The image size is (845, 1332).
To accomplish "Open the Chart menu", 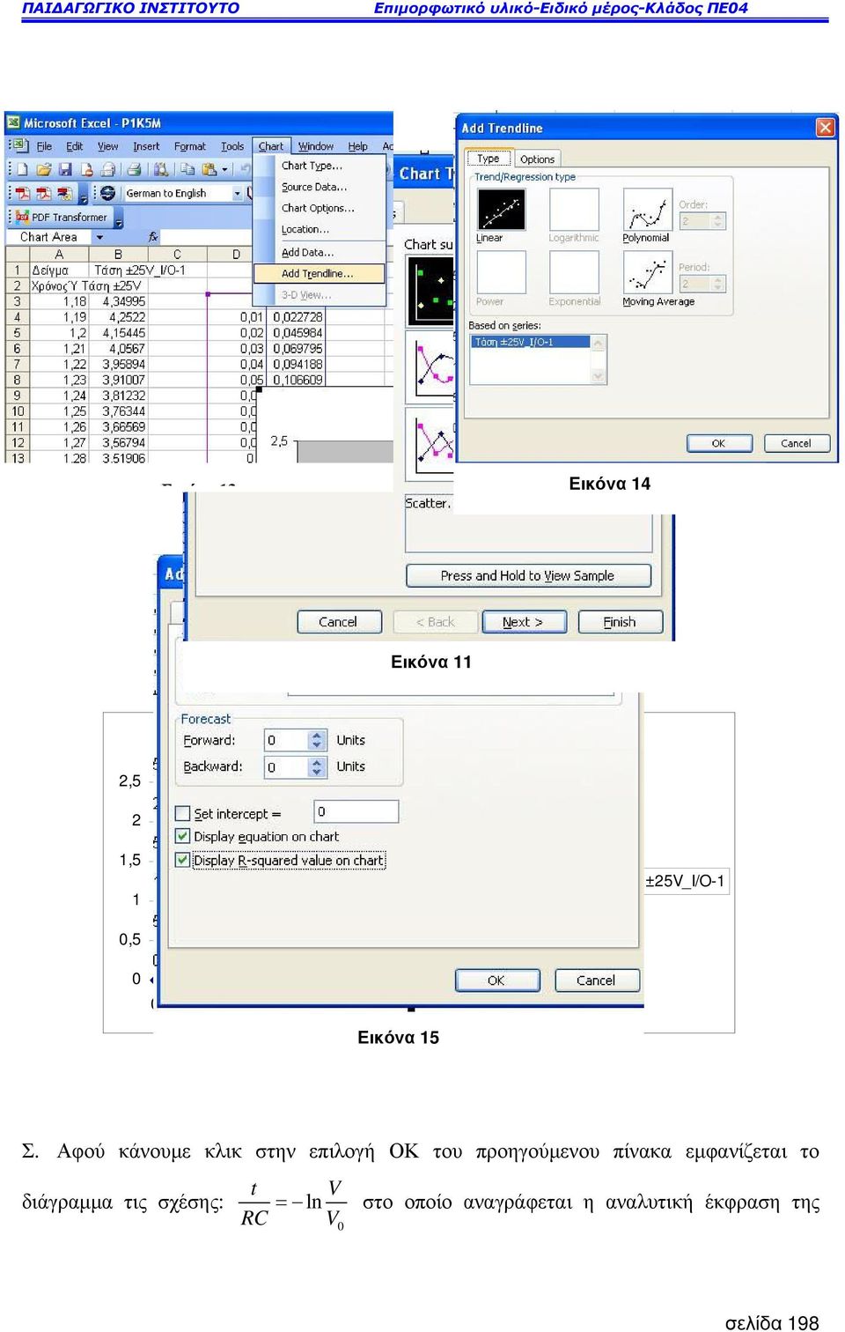I will coord(271,146).
